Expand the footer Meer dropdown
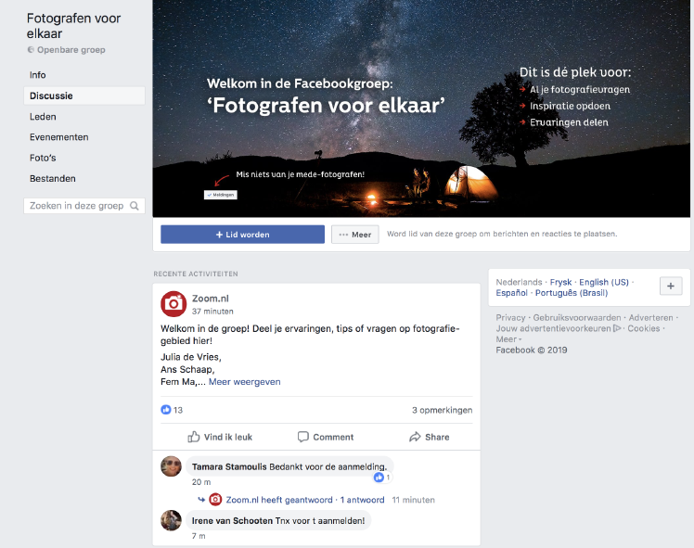This screenshot has width=694, height=548. [508, 339]
